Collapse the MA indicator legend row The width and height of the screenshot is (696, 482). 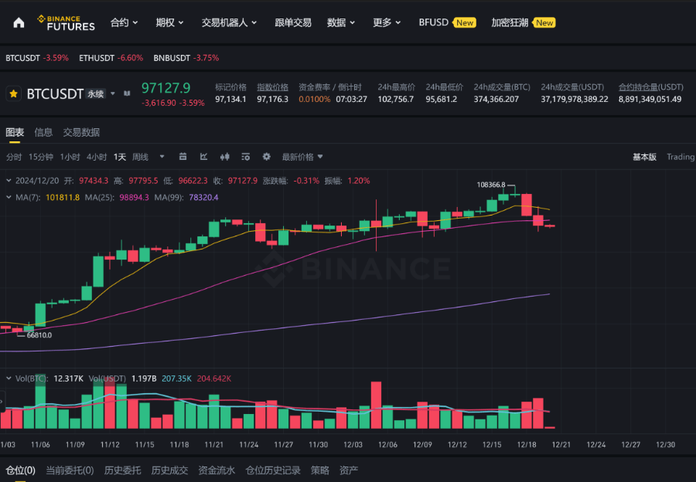pos(9,197)
